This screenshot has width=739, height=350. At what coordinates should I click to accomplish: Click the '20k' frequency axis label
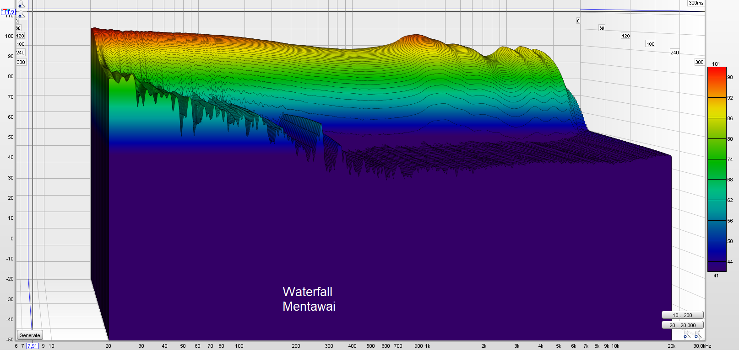(x=671, y=346)
